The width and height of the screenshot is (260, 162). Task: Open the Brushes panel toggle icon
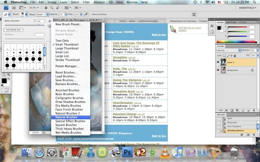tap(194, 15)
